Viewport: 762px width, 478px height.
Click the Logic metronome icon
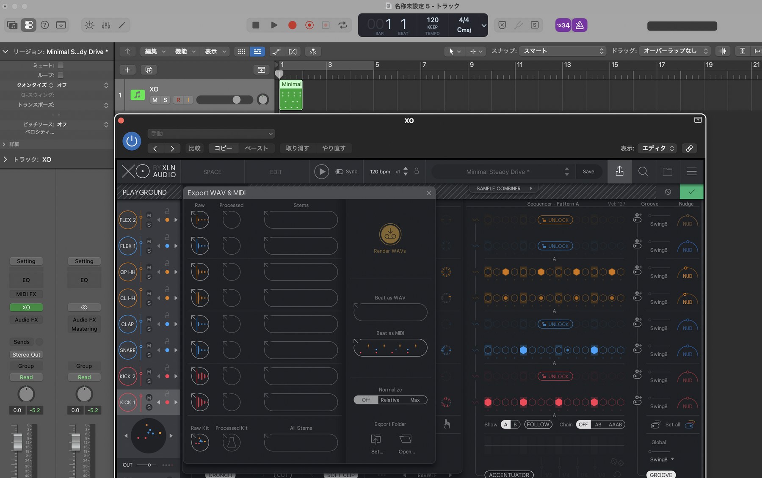(x=580, y=25)
